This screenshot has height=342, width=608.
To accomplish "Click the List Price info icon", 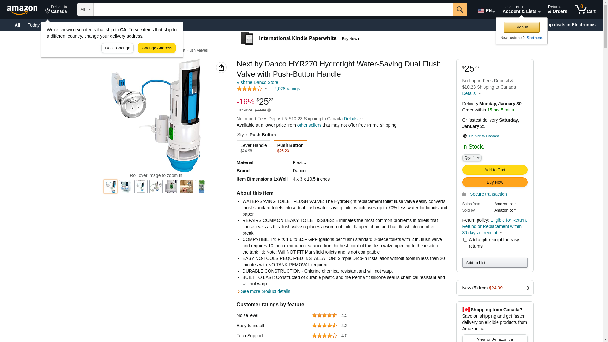I will pos(269,111).
